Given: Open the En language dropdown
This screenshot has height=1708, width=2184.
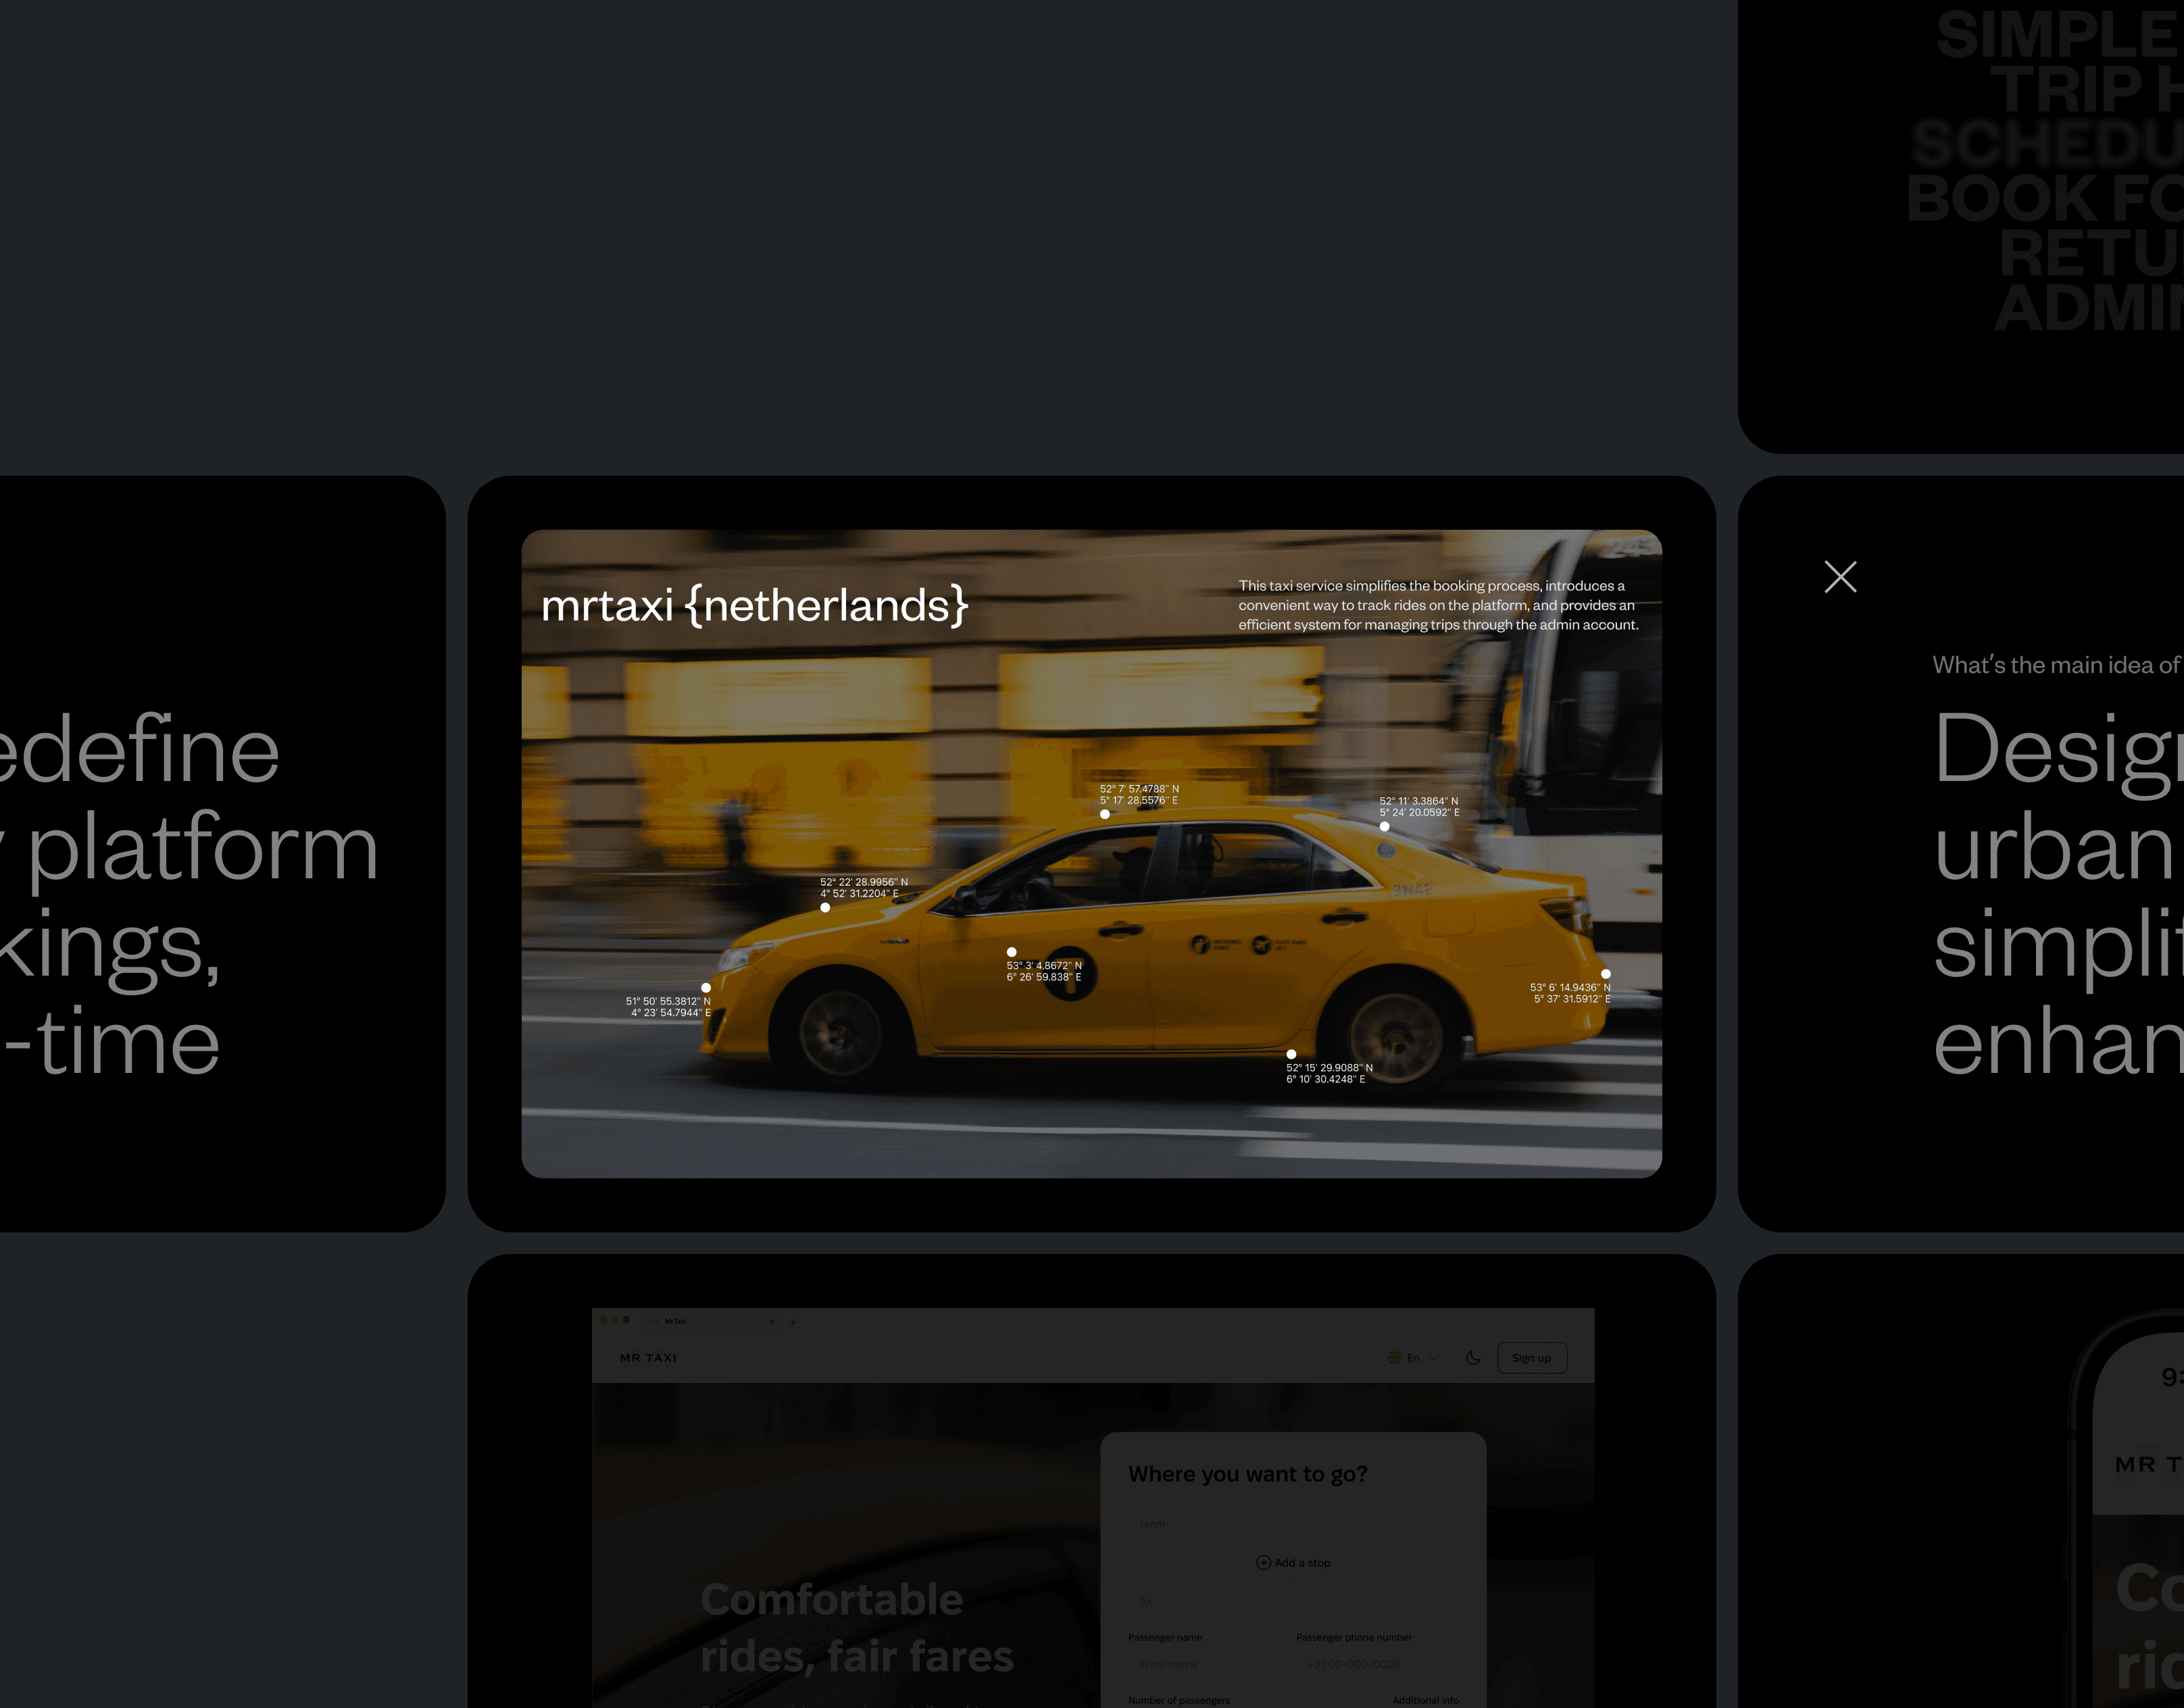Looking at the screenshot, I should pos(1413,1358).
